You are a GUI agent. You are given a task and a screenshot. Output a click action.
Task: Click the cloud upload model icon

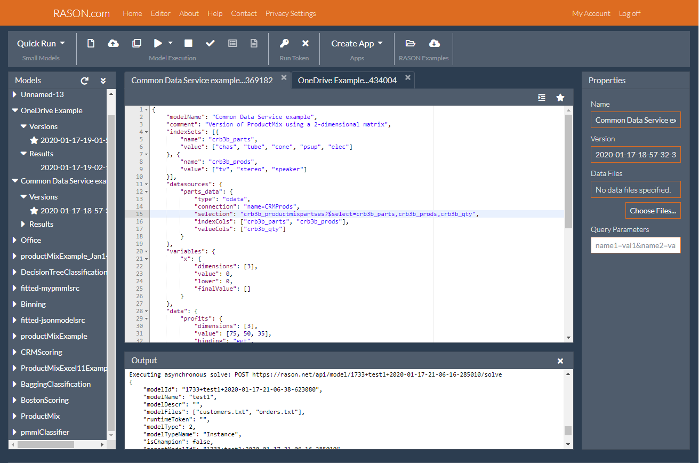click(114, 43)
